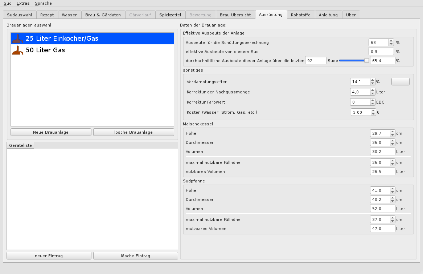423x274 pixels.
Task: Increase the Verdampfungsziffer value with up arrow
Action: [373, 80]
